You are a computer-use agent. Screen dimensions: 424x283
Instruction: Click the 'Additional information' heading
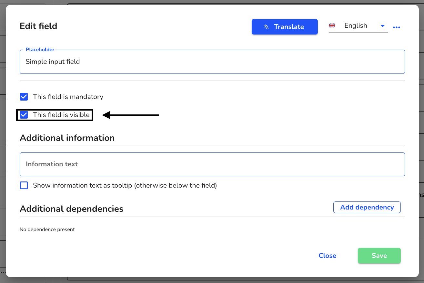[x=67, y=138]
